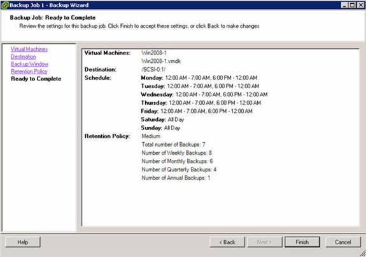Go to the Destination step link
This screenshot has width=366, height=257.
(x=24, y=56)
